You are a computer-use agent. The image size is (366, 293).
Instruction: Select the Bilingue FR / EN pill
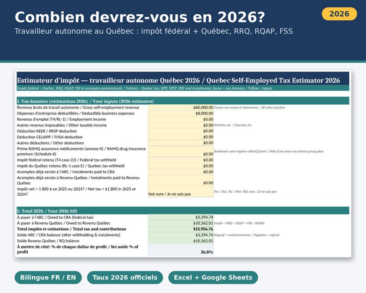pyautogui.click(x=48, y=278)
